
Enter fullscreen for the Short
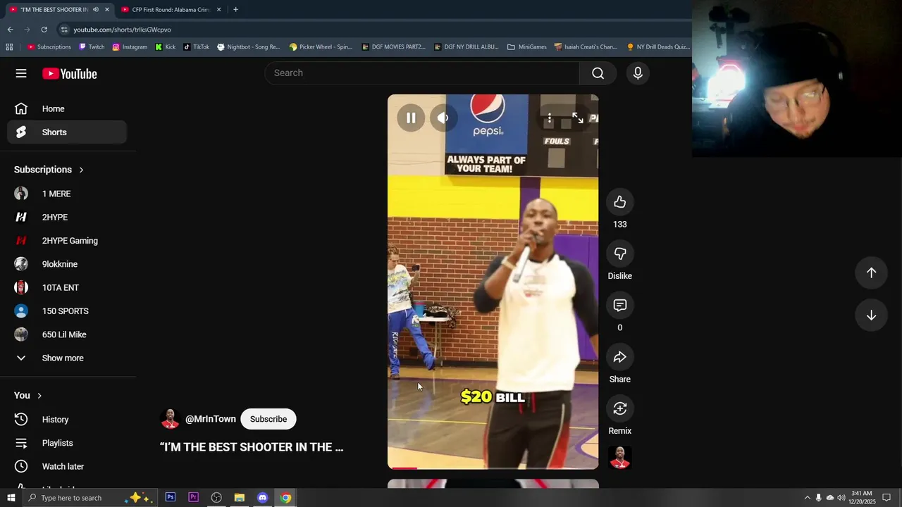[578, 118]
